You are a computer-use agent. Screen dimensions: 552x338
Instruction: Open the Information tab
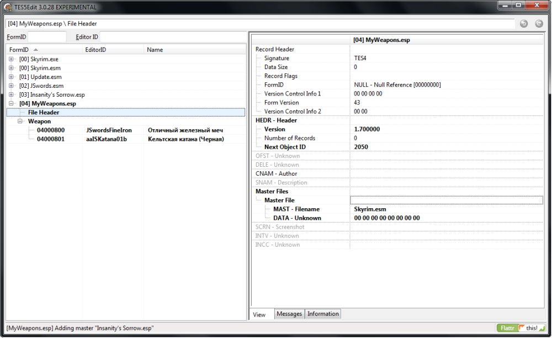point(323,314)
